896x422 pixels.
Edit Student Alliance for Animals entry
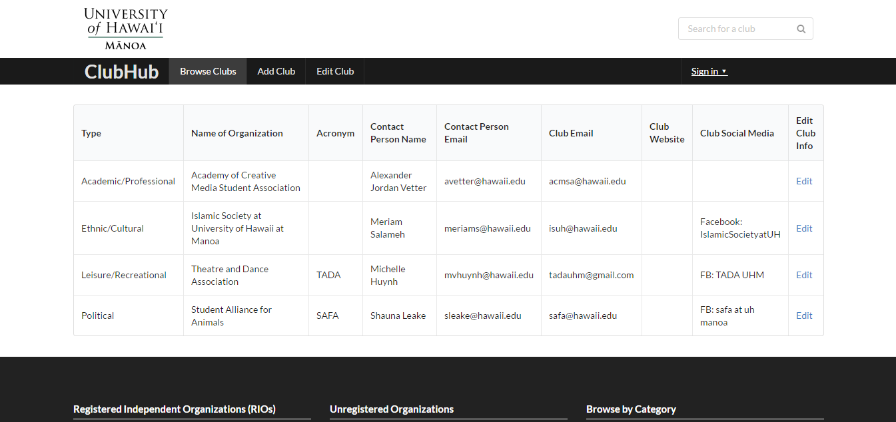[804, 316]
